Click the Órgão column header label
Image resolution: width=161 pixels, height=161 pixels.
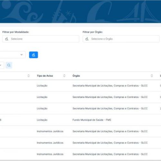(x=76, y=76)
